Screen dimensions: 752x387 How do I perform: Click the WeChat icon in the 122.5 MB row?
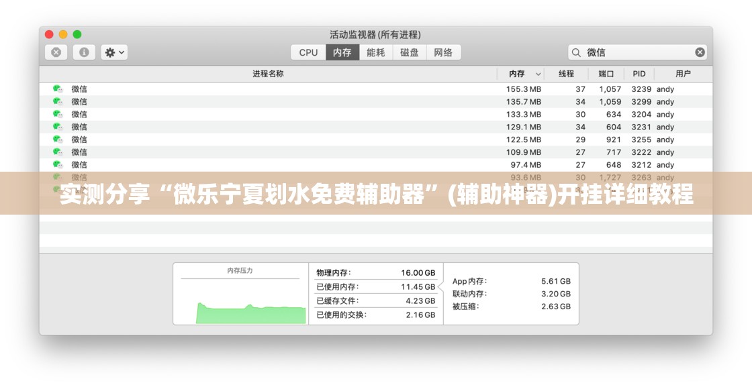58,140
